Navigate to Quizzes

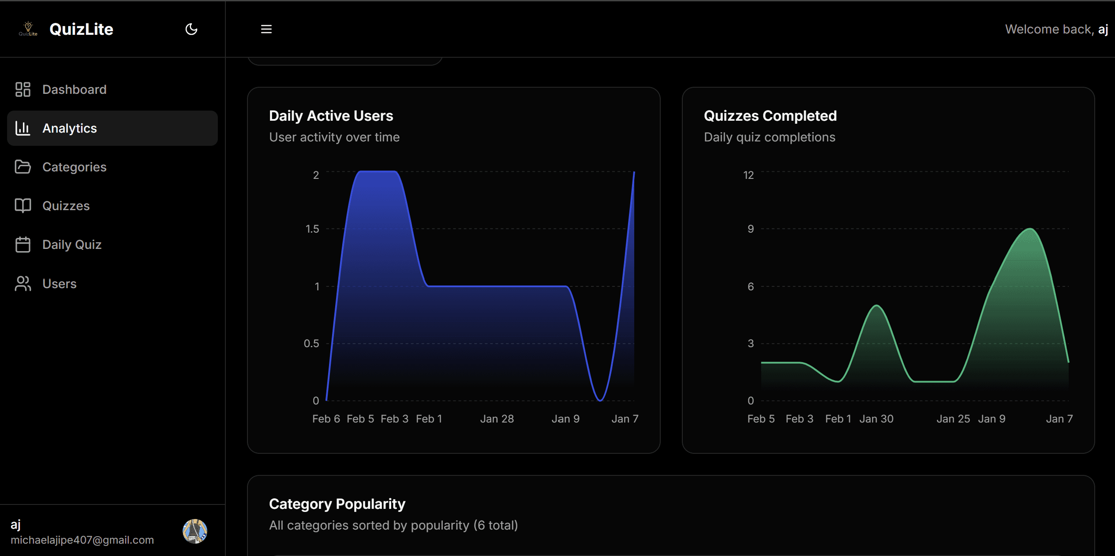click(x=66, y=206)
